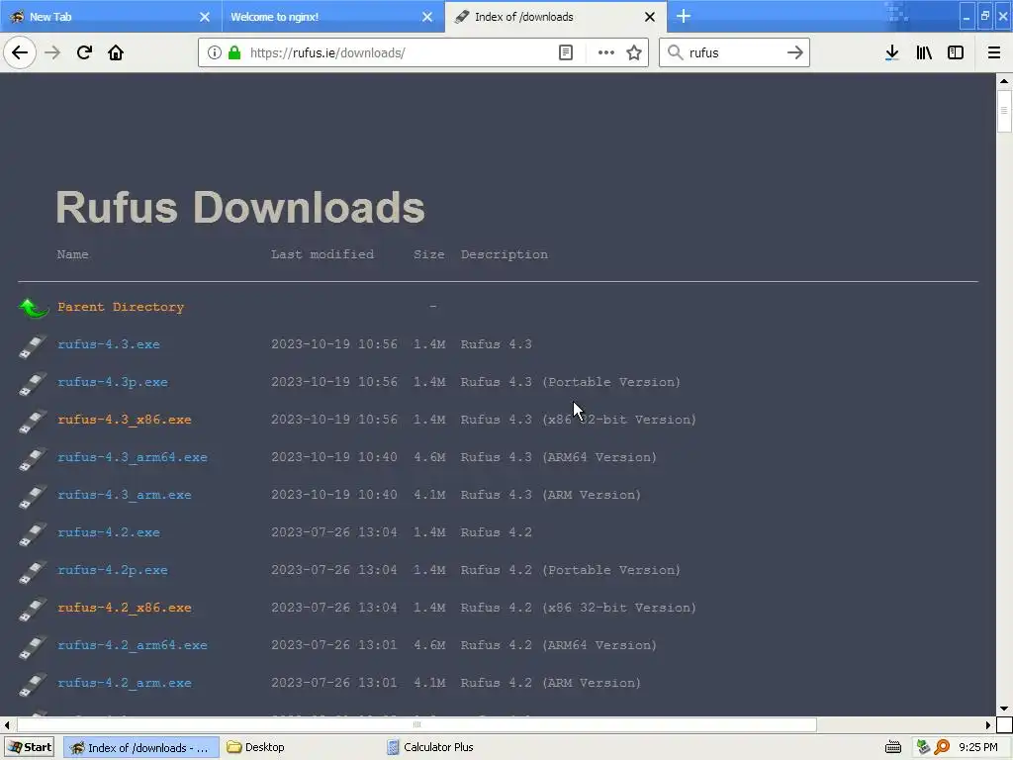Open the downloads panel arrow
This screenshot has width=1013, height=760.
(892, 52)
